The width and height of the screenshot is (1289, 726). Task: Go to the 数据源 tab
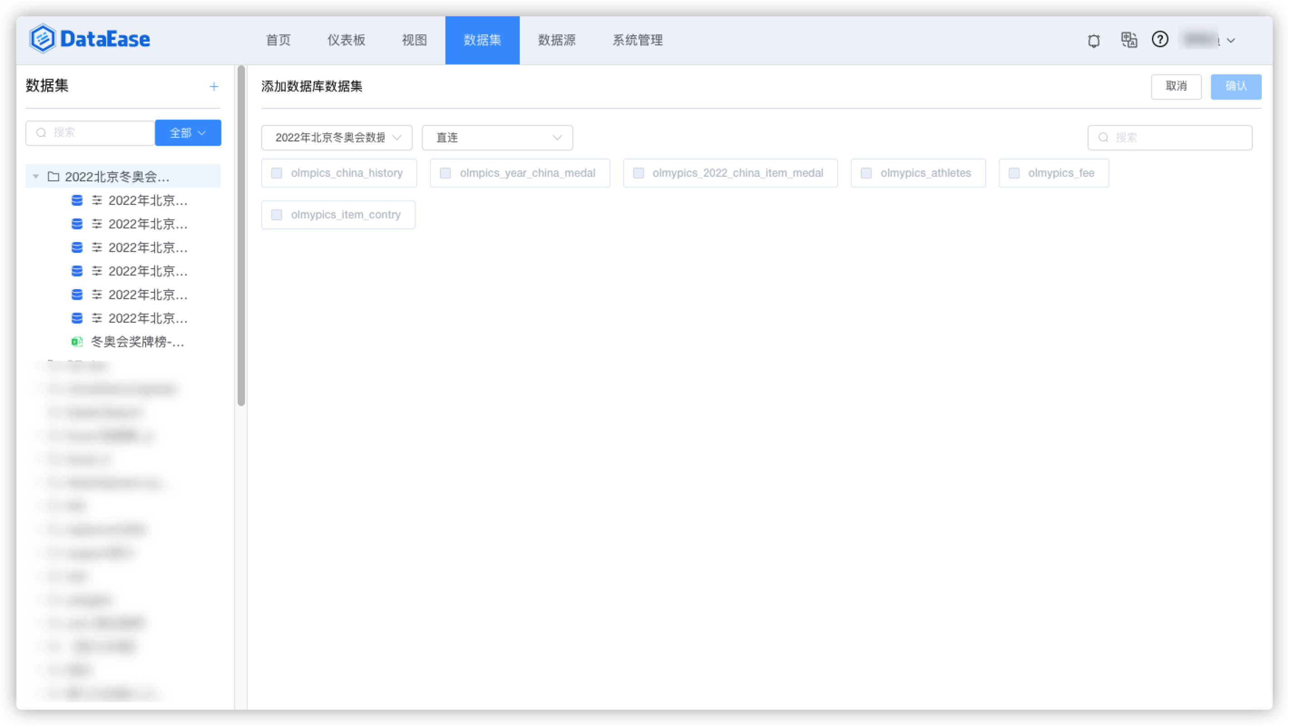557,40
